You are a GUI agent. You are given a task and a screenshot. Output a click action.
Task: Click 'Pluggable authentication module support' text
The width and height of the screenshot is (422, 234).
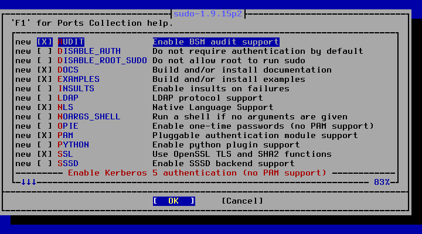[x=255, y=136]
